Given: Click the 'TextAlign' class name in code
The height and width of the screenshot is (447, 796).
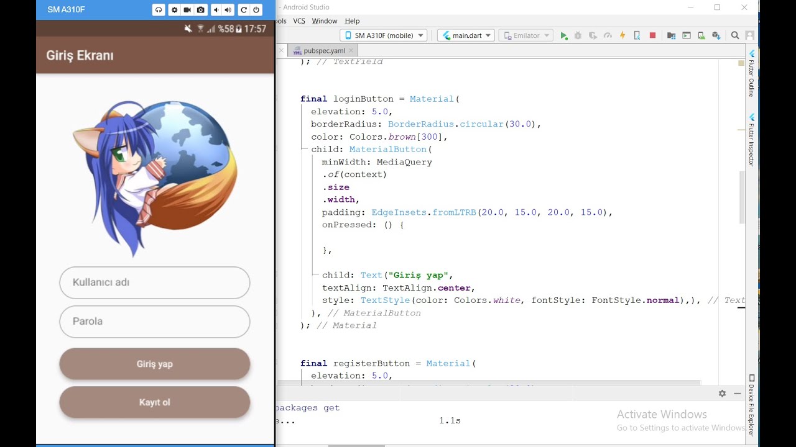Looking at the screenshot, I should [x=407, y=288].
